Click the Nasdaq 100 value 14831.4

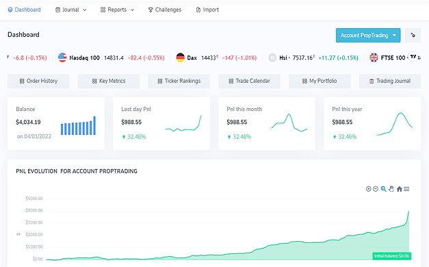pos(114,58)
